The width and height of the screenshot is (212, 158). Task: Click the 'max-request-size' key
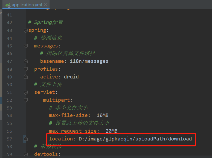tap(73, 131)
